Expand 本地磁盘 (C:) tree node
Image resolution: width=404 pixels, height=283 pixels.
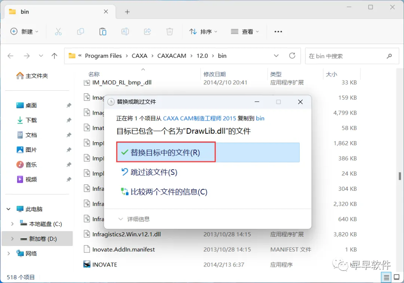(x=12, y=224)
